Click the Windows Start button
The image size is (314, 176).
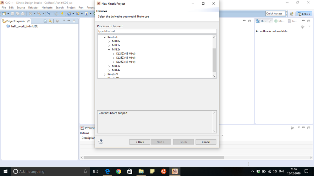tap(5, 171)
